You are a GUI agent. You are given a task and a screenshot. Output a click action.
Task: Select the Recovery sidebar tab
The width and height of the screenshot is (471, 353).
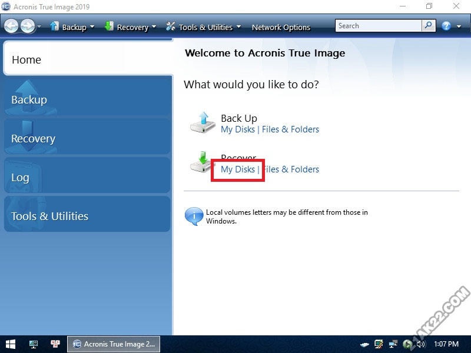(87, 136)
